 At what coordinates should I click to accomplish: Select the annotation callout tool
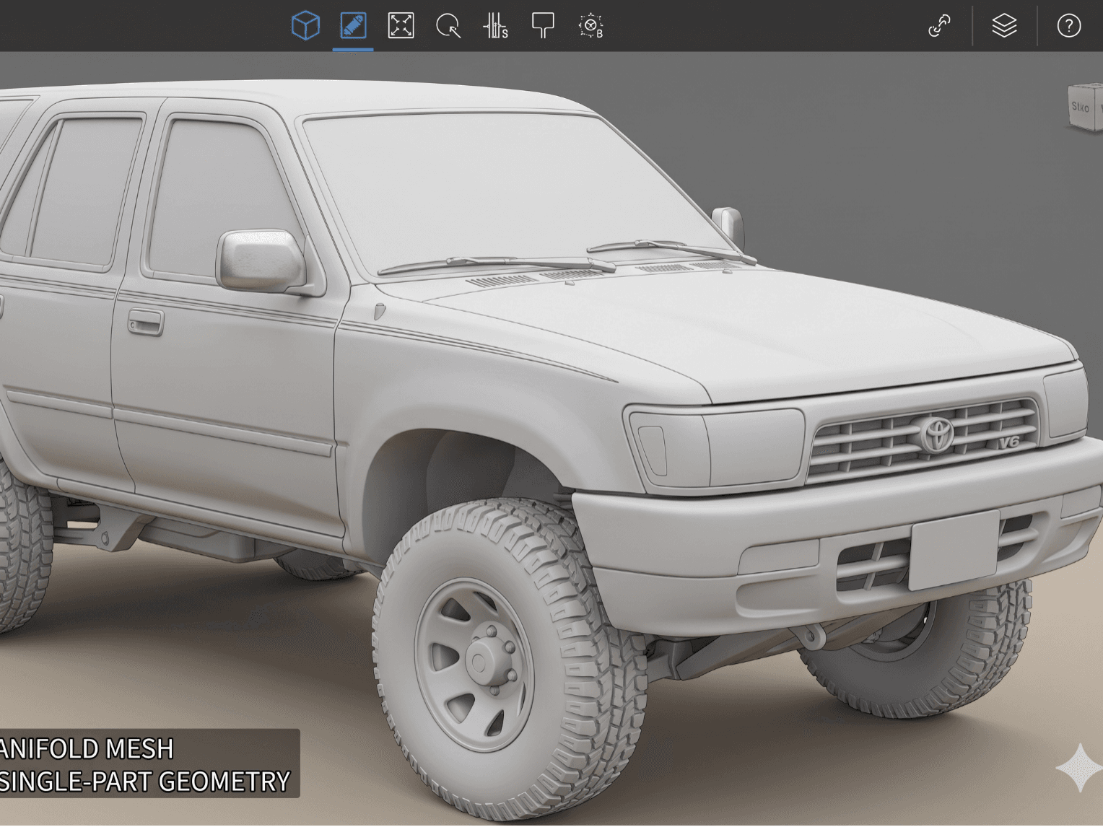coord(543,25)
